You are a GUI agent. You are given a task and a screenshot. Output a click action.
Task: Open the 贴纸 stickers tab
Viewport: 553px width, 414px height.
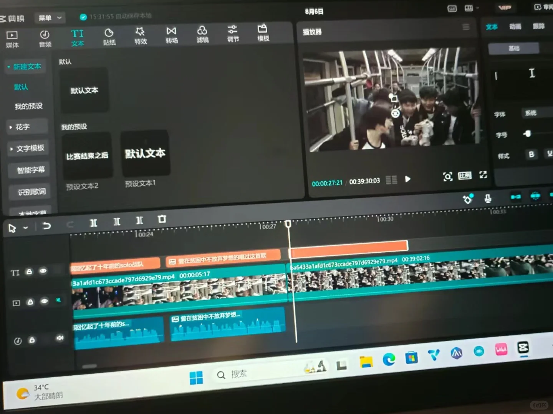tap(109, 37)
